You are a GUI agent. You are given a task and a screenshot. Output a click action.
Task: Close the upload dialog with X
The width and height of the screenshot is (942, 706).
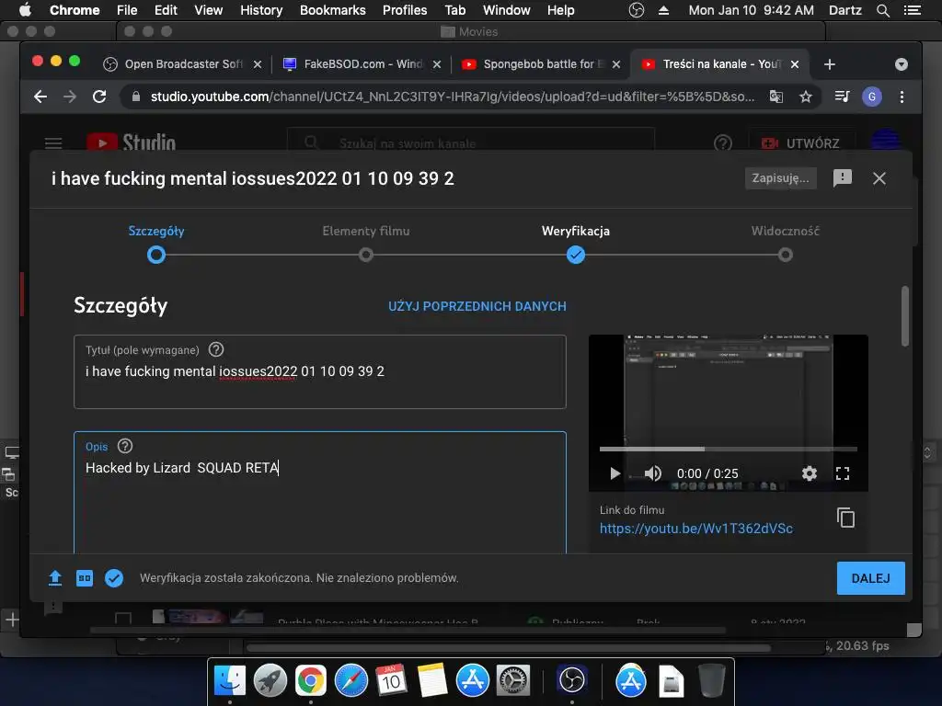pyautogui.click(x=879, y=178)
